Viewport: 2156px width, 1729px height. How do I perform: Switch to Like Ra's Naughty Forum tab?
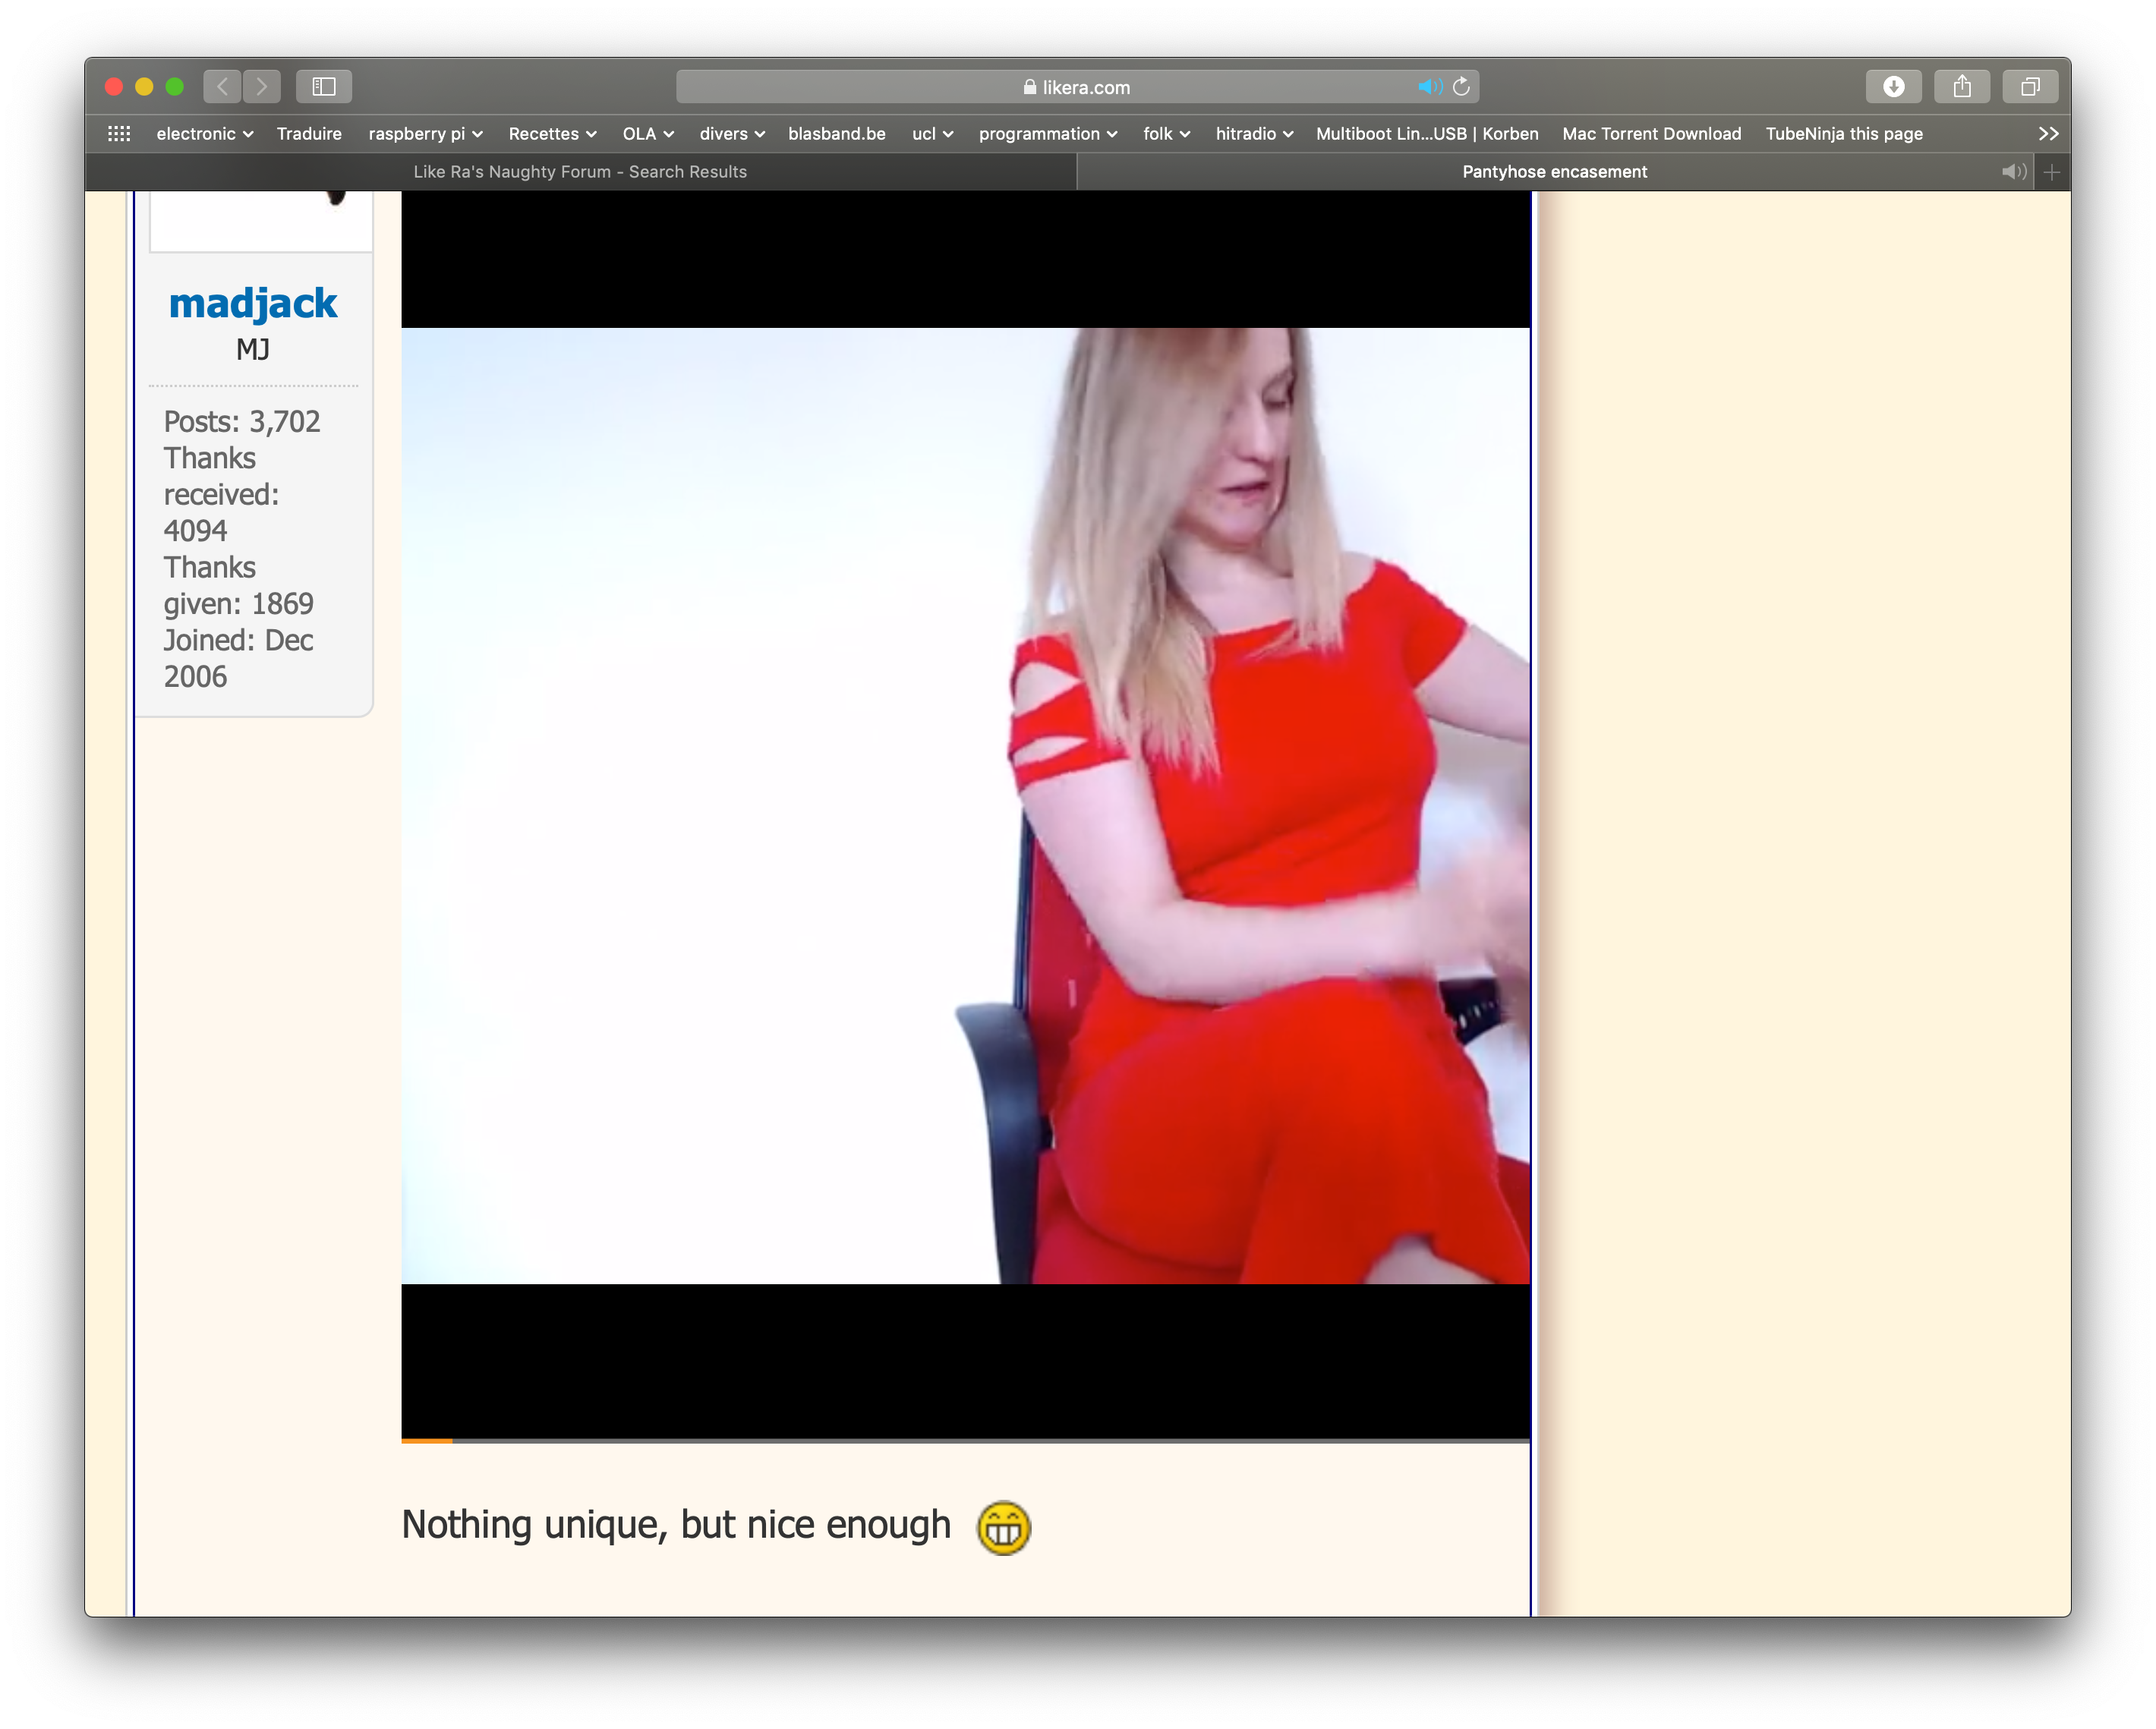[580, 172]
